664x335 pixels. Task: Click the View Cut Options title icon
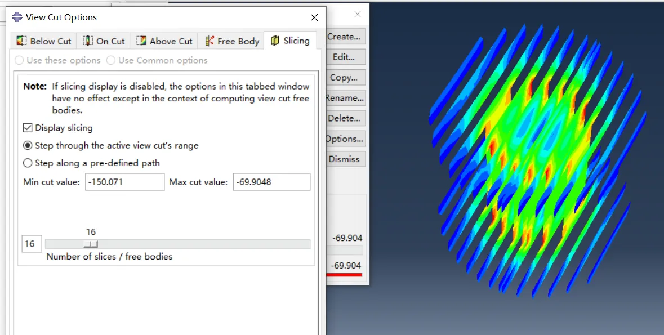17,17
